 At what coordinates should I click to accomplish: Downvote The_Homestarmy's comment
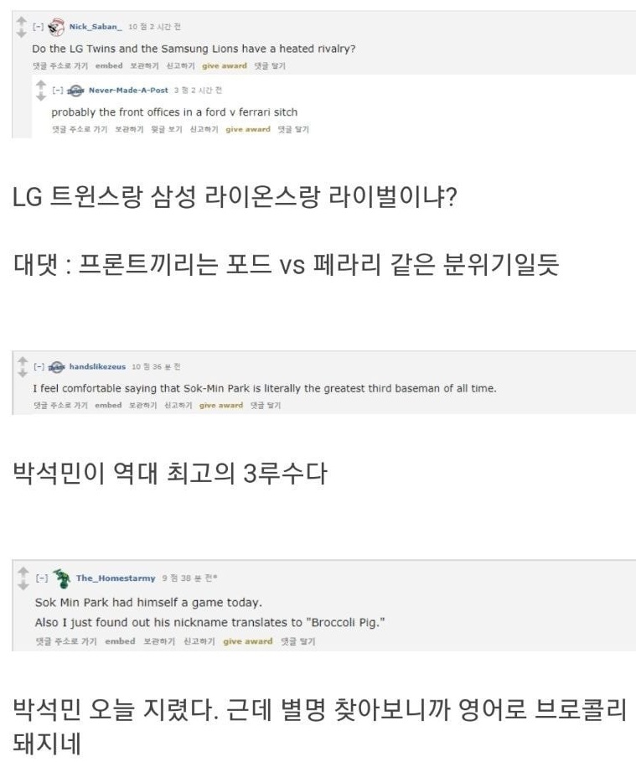point(23,584)
